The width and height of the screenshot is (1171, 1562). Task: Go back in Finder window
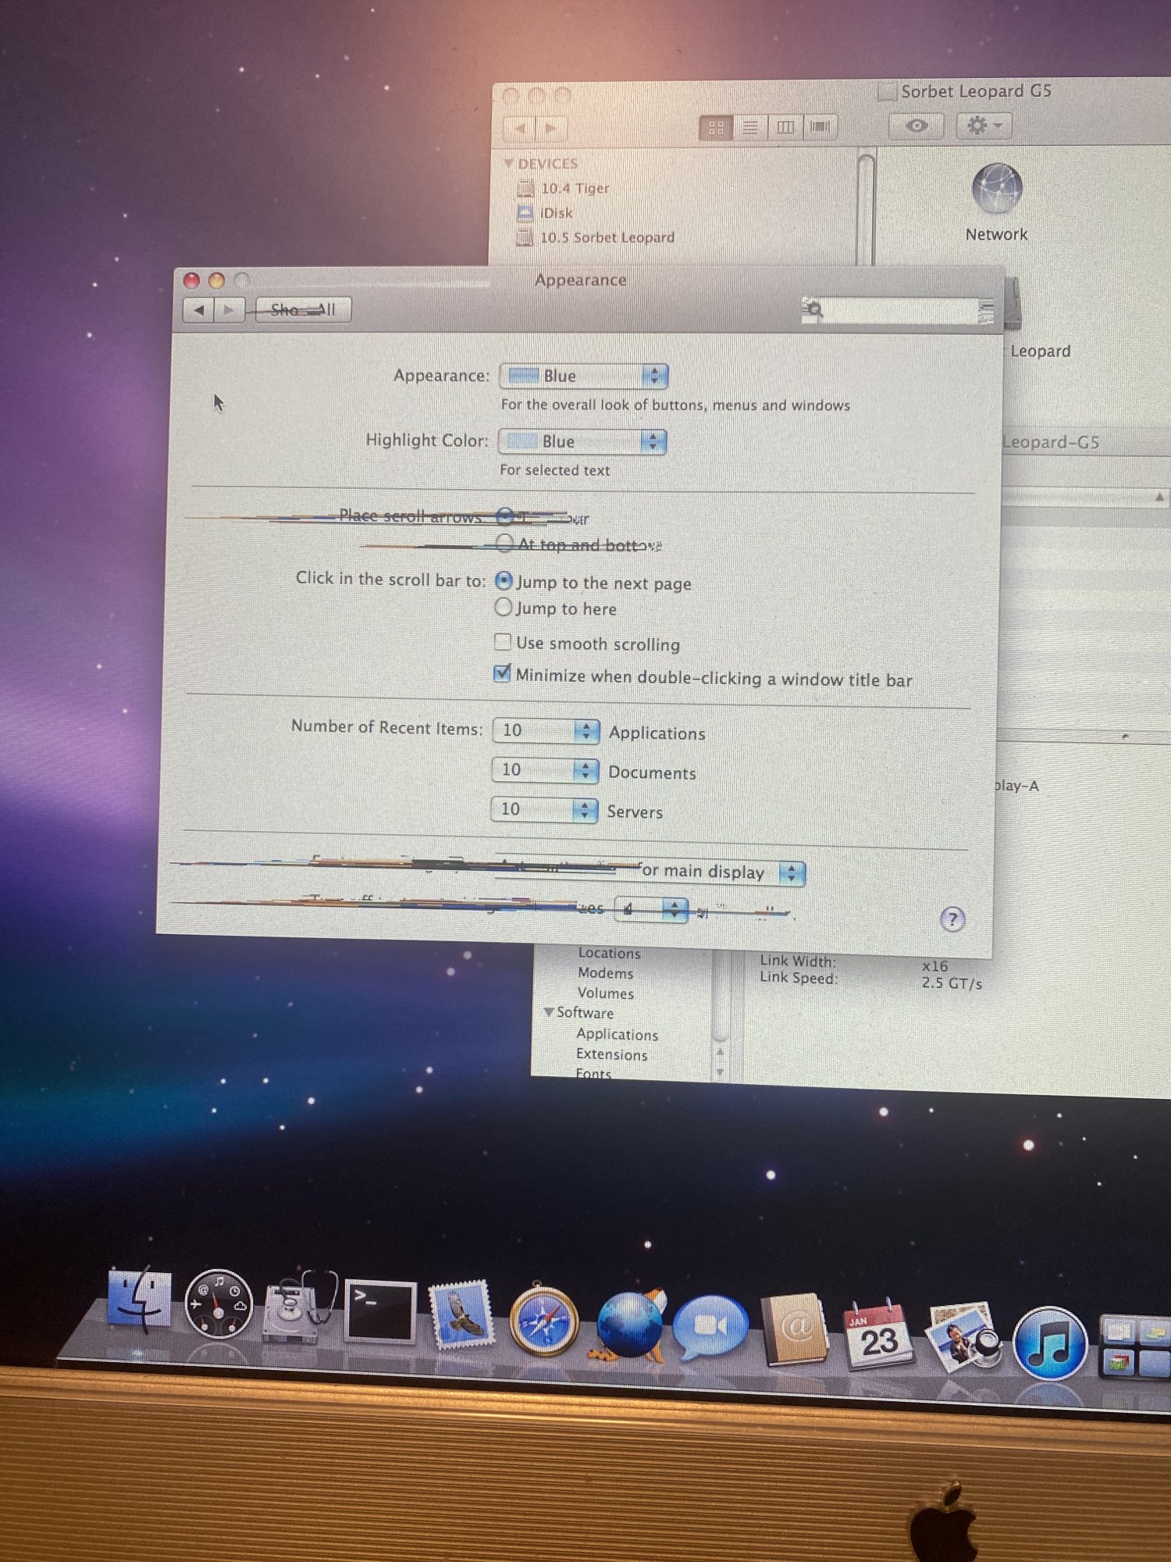[520, 128]
